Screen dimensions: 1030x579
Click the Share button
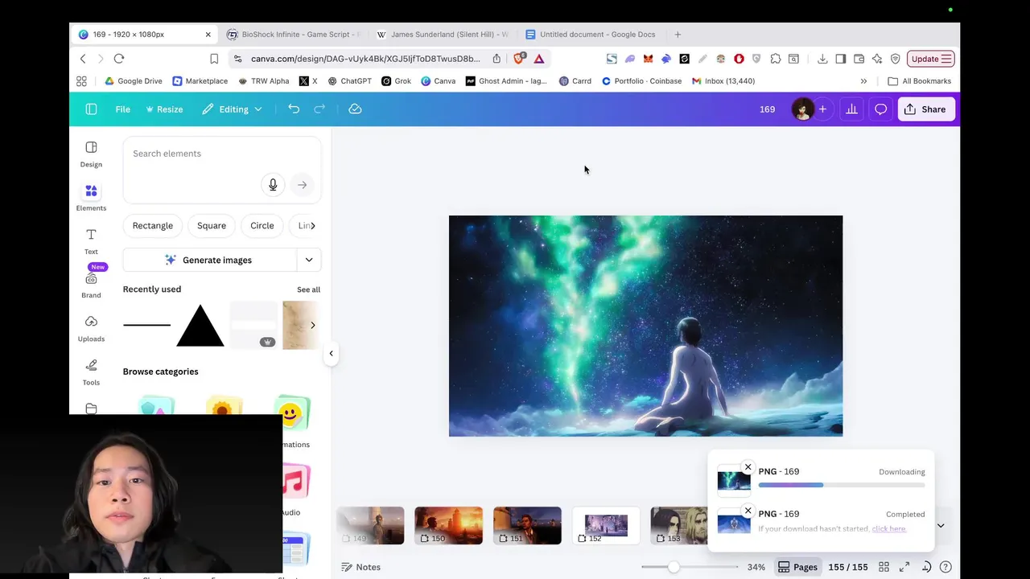[925, 109]
